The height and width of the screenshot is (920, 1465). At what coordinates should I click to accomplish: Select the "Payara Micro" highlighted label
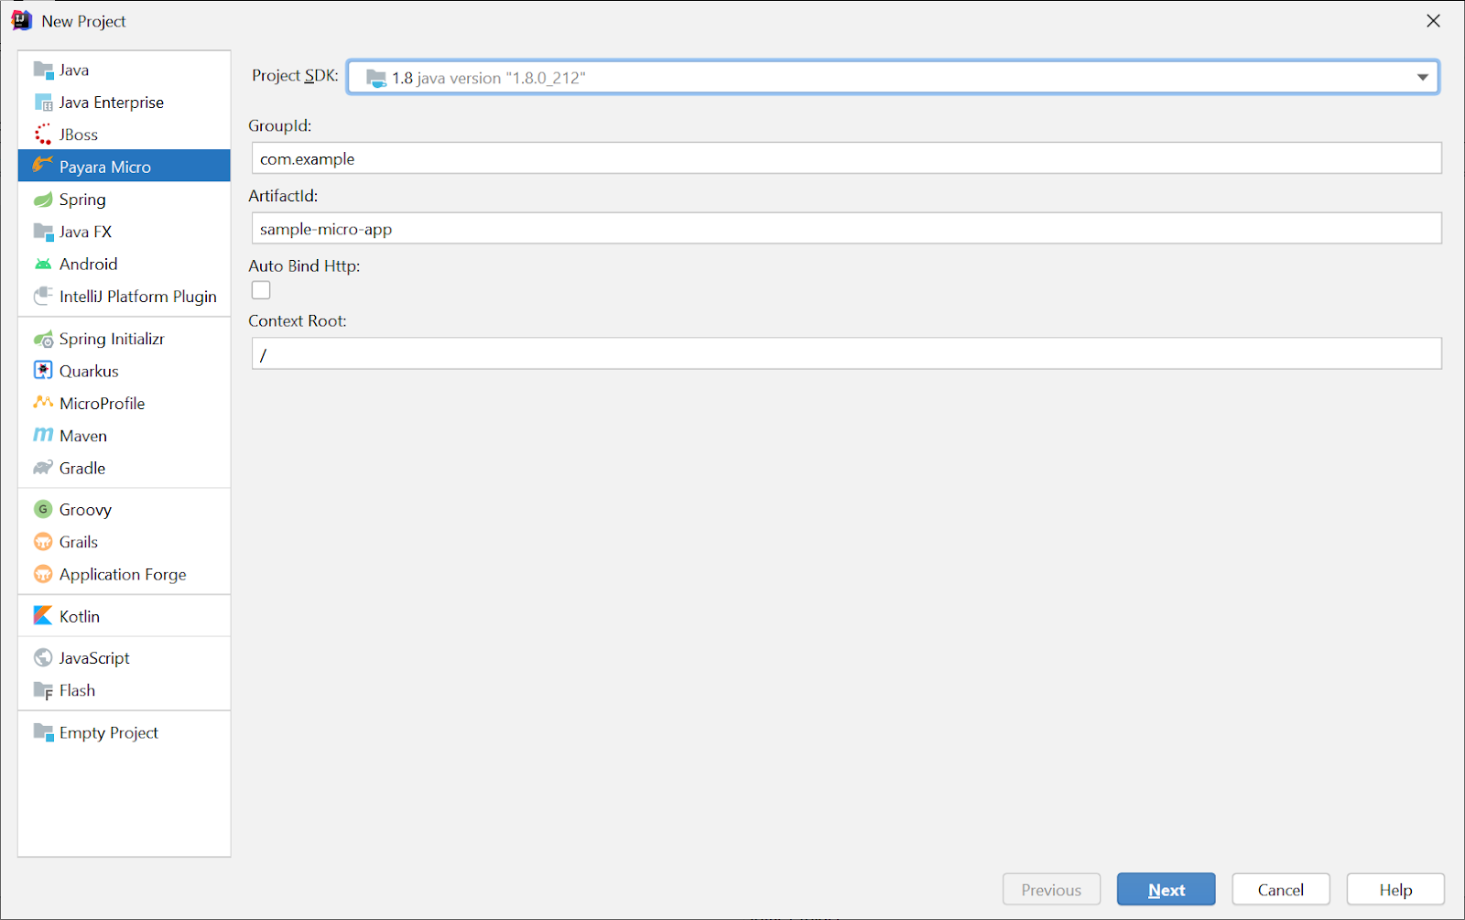pos(105,167)
